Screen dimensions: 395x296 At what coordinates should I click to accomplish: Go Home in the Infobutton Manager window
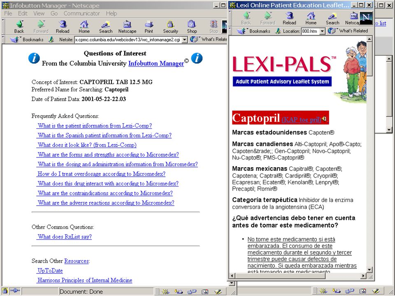pyautogui.click(x=84, y=27)
